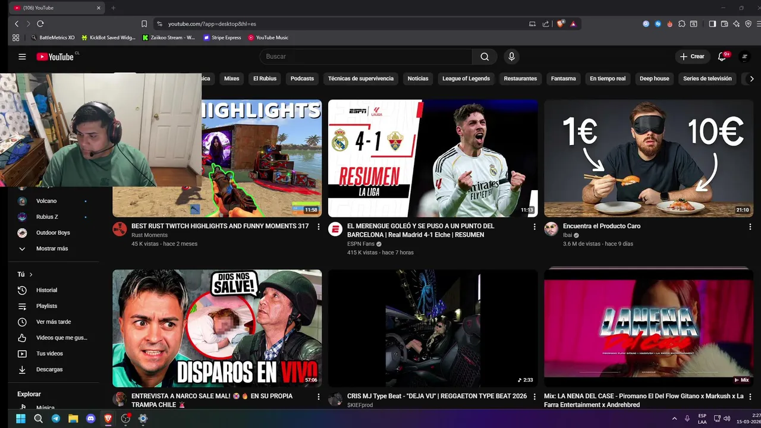Select the Deep house chip
Screen dimensions: 761x428
click(x=654, y=78)
